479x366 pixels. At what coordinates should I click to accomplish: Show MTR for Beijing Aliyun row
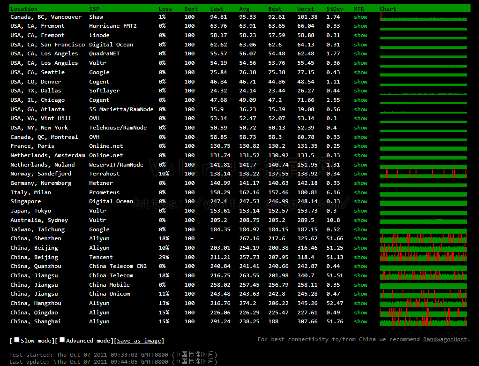(360, 248)
